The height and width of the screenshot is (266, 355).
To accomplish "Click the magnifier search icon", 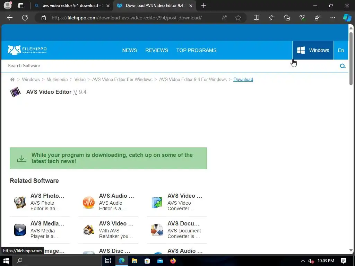I will [343, 66].
